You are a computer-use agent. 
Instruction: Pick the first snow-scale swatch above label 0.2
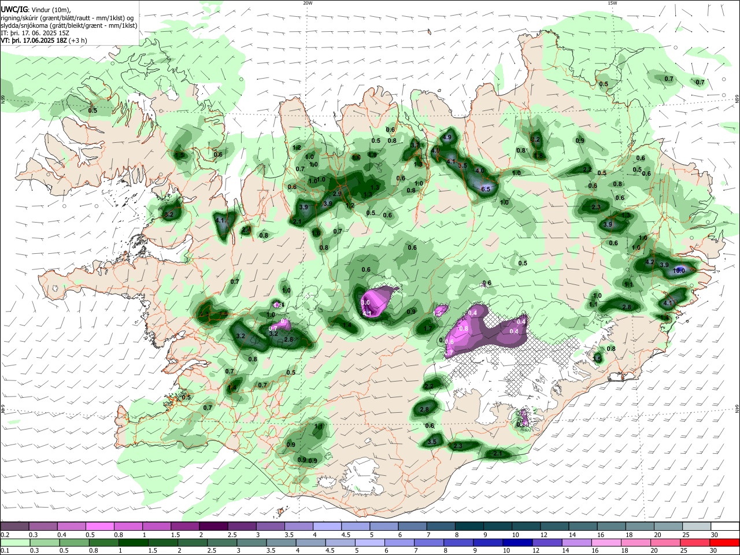(x=14, y=527)
